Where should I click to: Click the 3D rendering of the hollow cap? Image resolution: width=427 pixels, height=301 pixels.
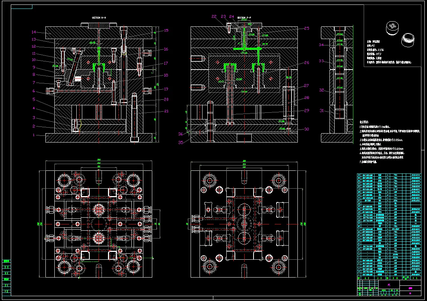(408, 39)
